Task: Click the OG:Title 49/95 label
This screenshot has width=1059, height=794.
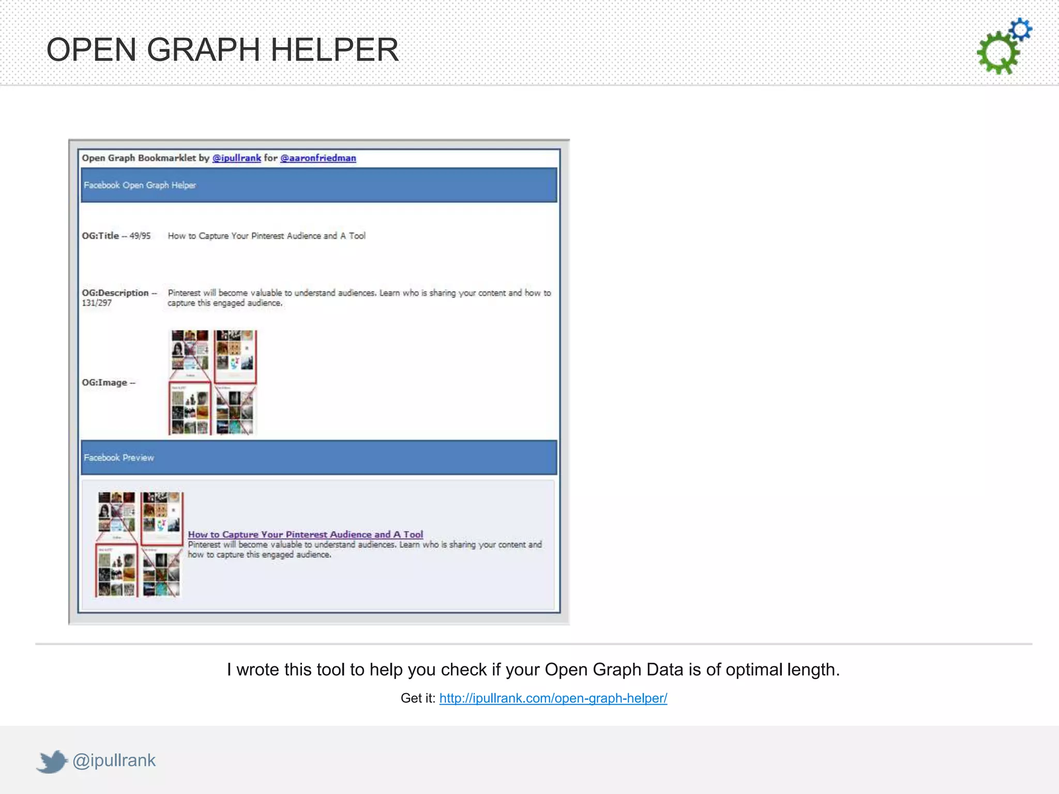Action: tap(116, 236)
